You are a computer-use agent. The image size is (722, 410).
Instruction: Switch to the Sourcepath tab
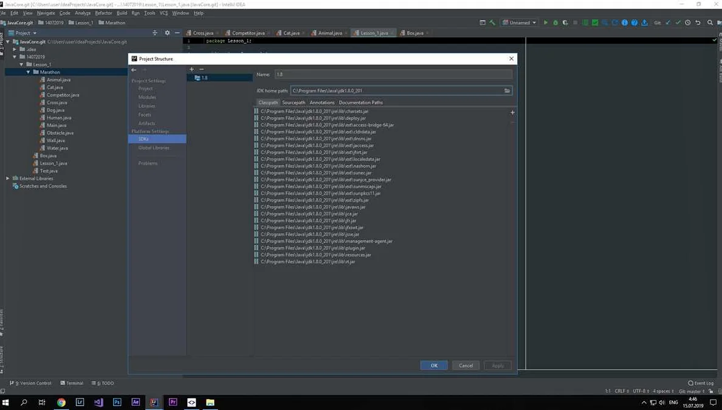[x=294, y=103]
